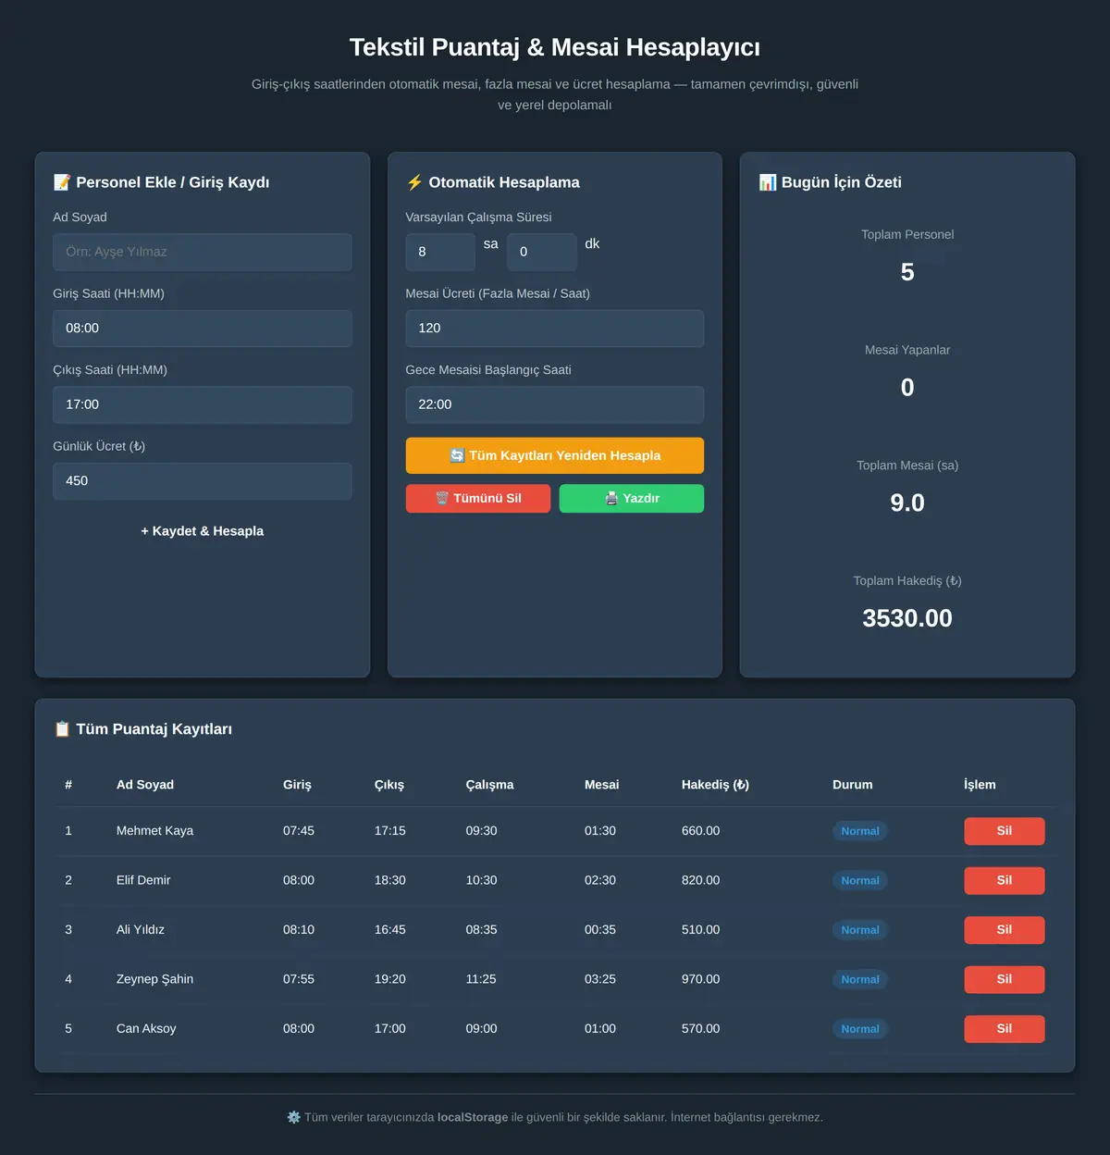Click the lightning icon next to Otomatik Hesaplama

[414, 182]
